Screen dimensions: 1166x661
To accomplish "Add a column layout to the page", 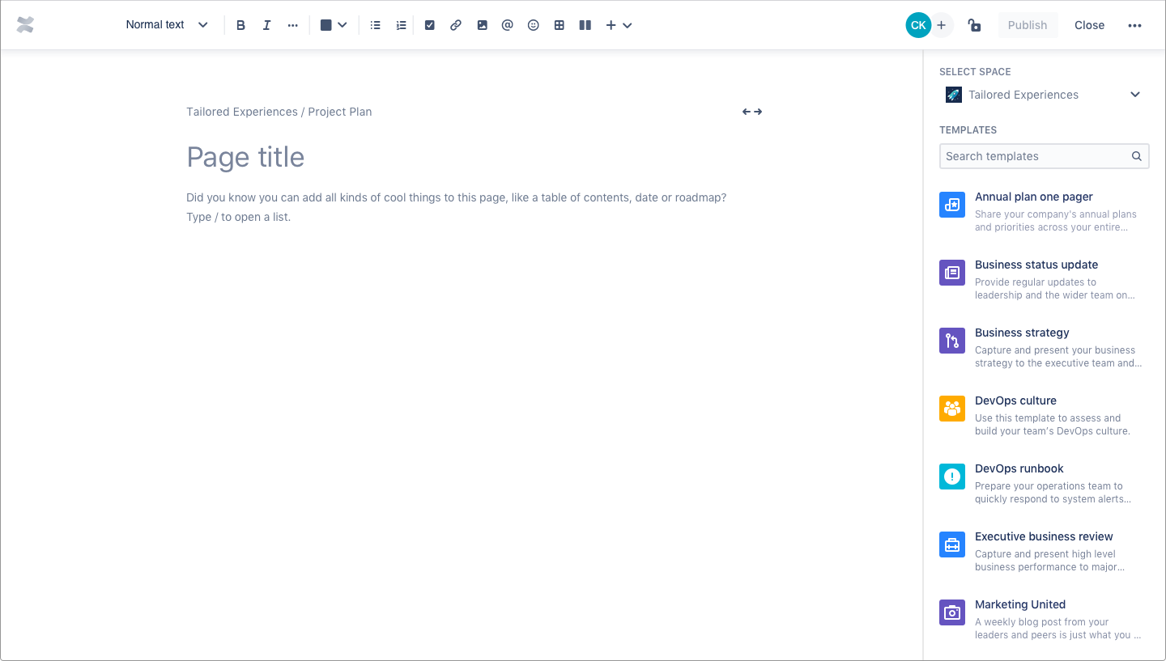I will click(585, 24).
